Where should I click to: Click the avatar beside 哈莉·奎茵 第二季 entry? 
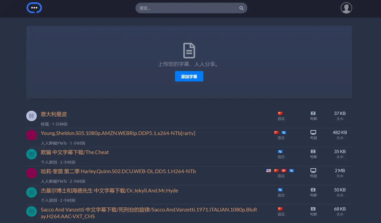tap(31, 173)
